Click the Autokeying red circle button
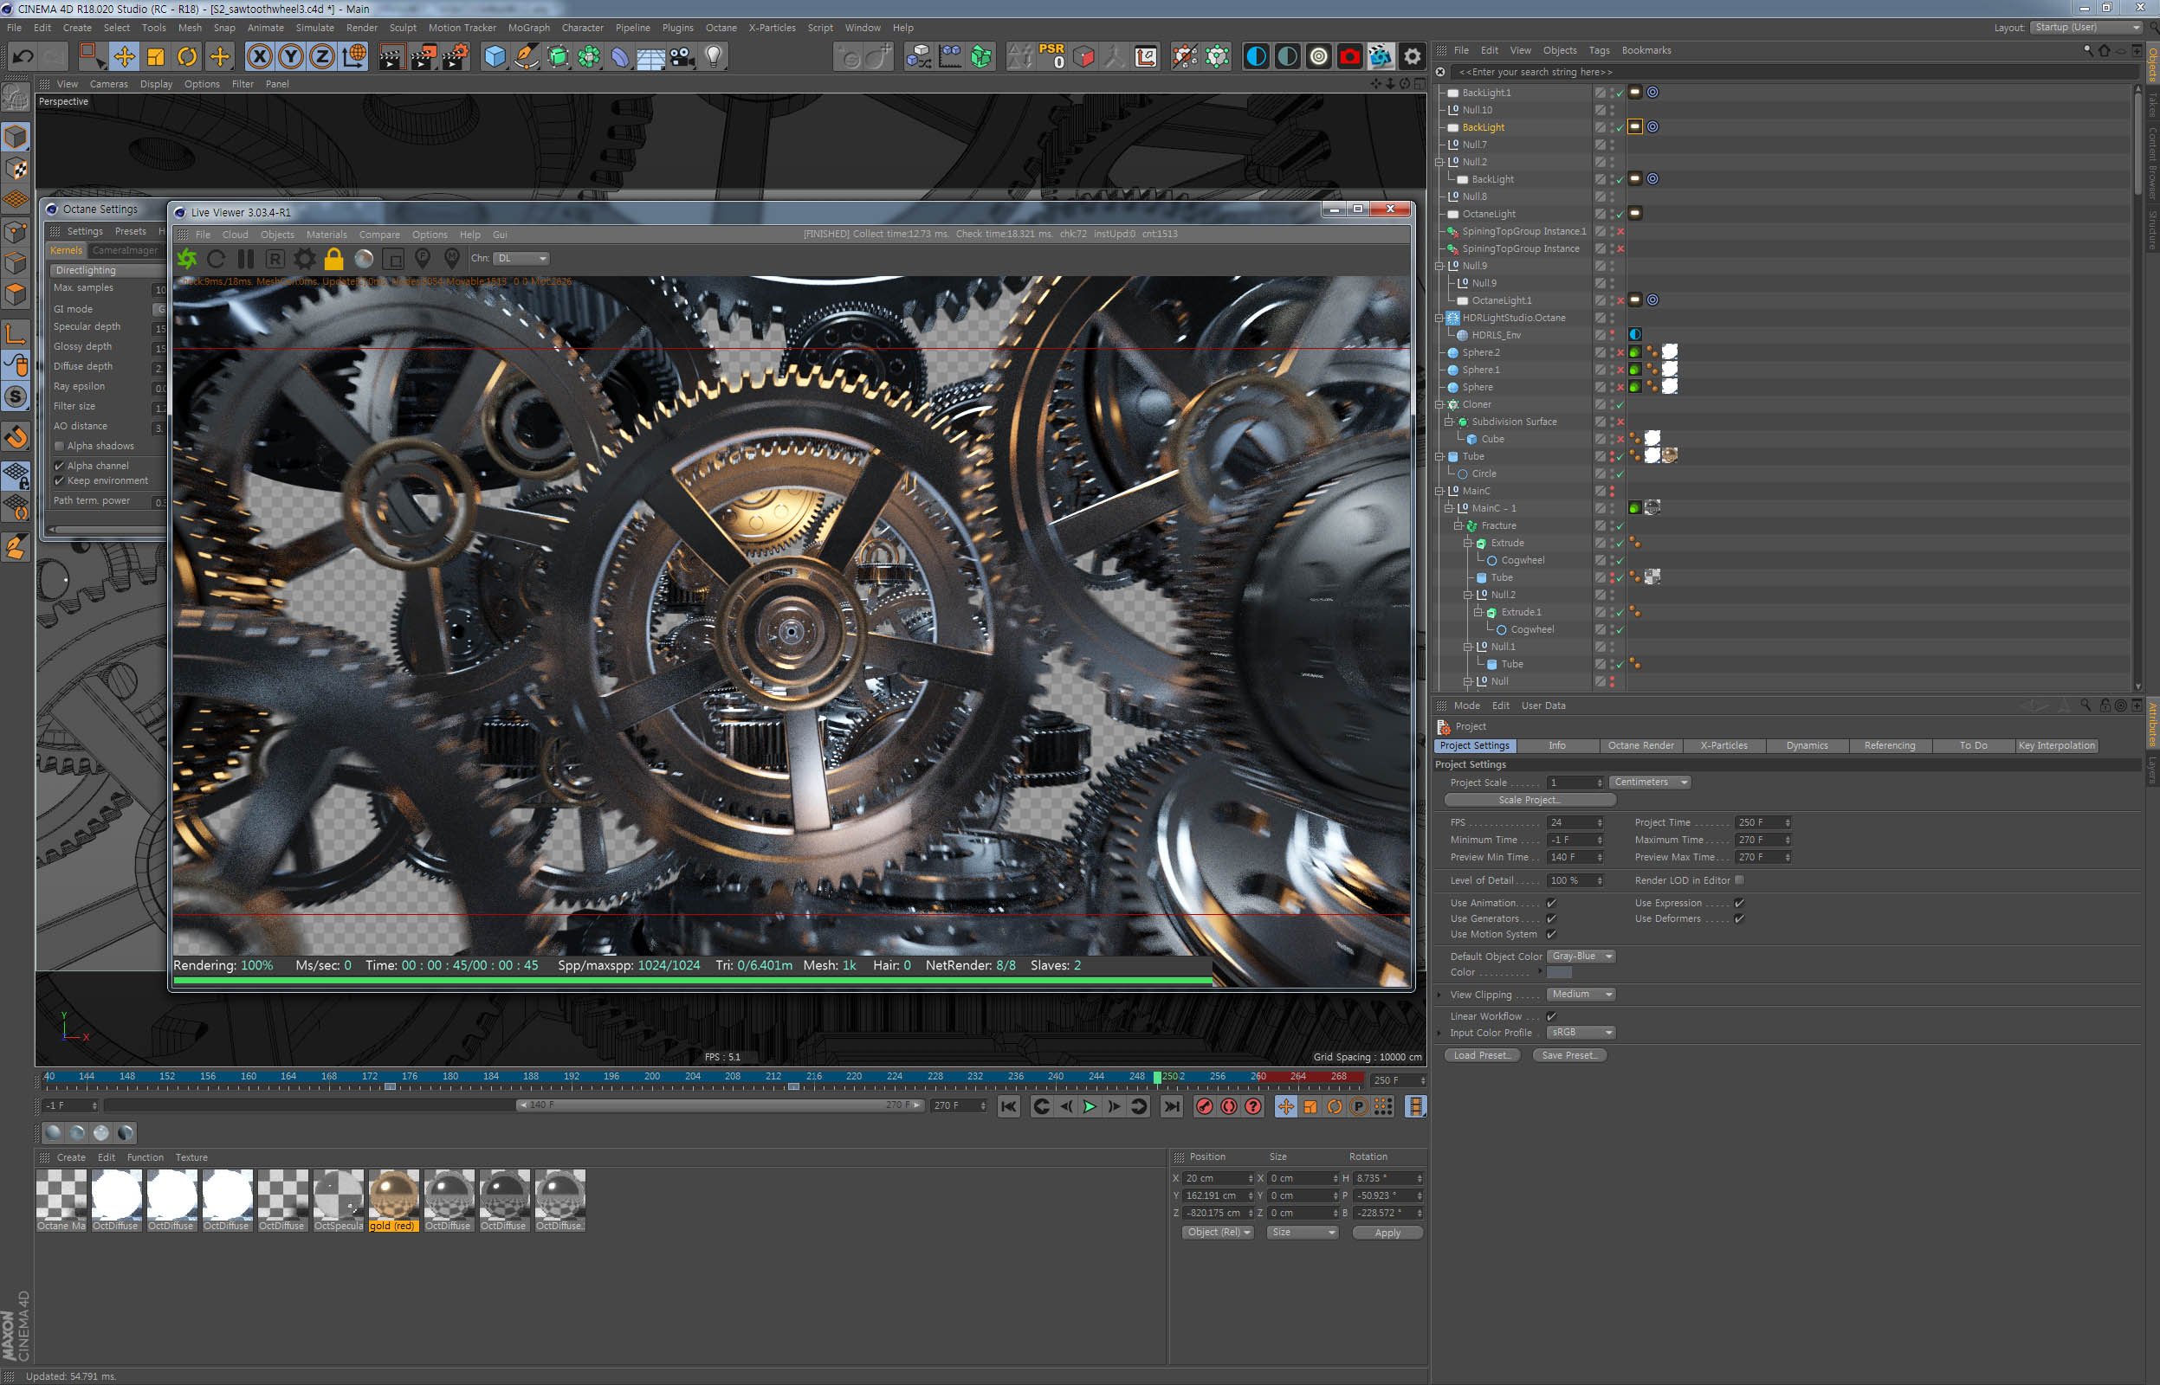 1229,1106
